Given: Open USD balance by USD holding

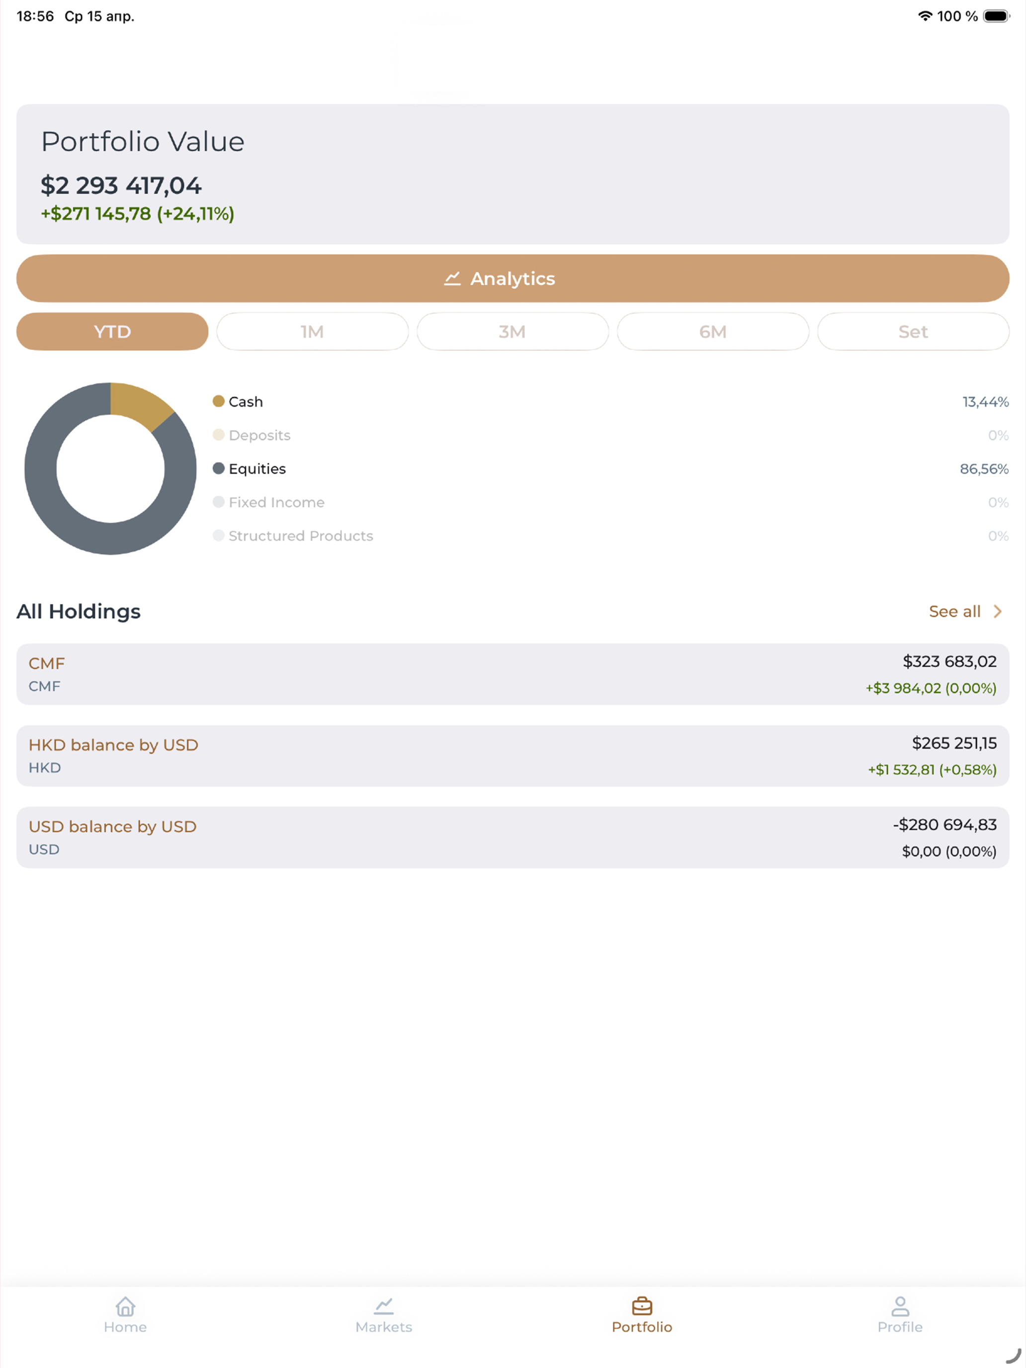Looking at the screenshot, I should point(513,838).
